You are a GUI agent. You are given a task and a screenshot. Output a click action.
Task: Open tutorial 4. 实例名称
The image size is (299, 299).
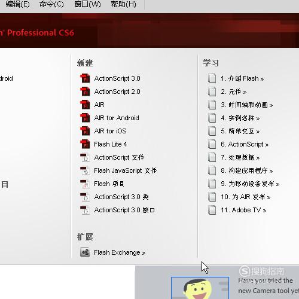point(240,118)
